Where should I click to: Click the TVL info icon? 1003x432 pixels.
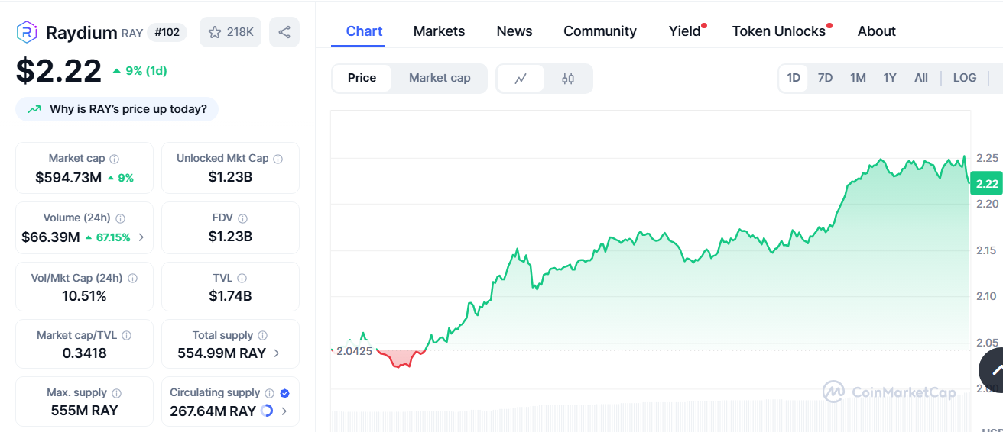[x=242, y=279]
